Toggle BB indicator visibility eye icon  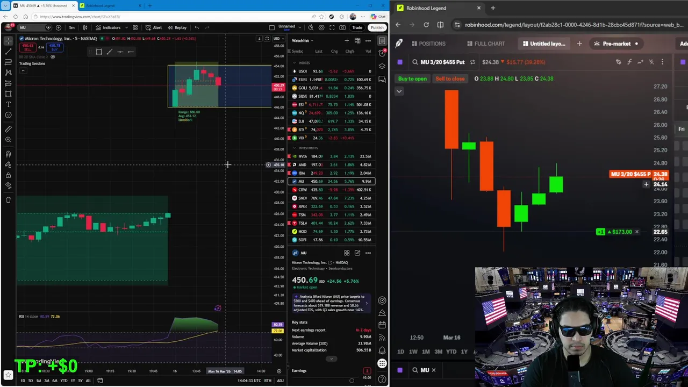click(53, 56)
